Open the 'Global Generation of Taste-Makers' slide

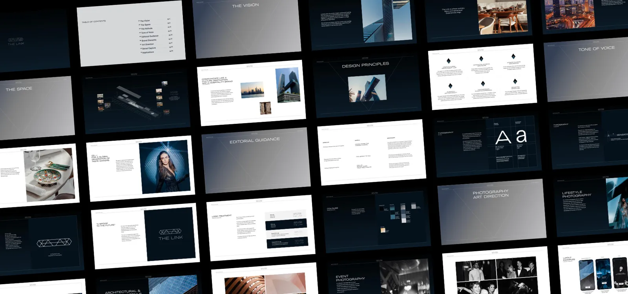[140, 168]
